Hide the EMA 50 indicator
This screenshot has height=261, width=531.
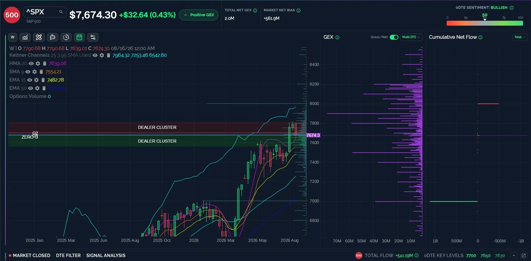point(31,88)
